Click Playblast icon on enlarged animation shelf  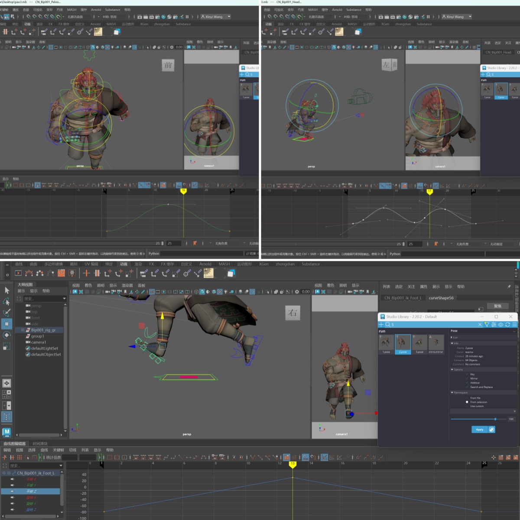pyautogui.click(x=18, y=273)
